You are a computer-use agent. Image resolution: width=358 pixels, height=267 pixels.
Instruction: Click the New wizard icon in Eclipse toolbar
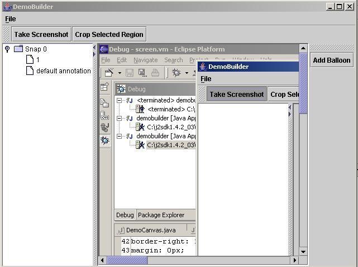tap(109, 73)
